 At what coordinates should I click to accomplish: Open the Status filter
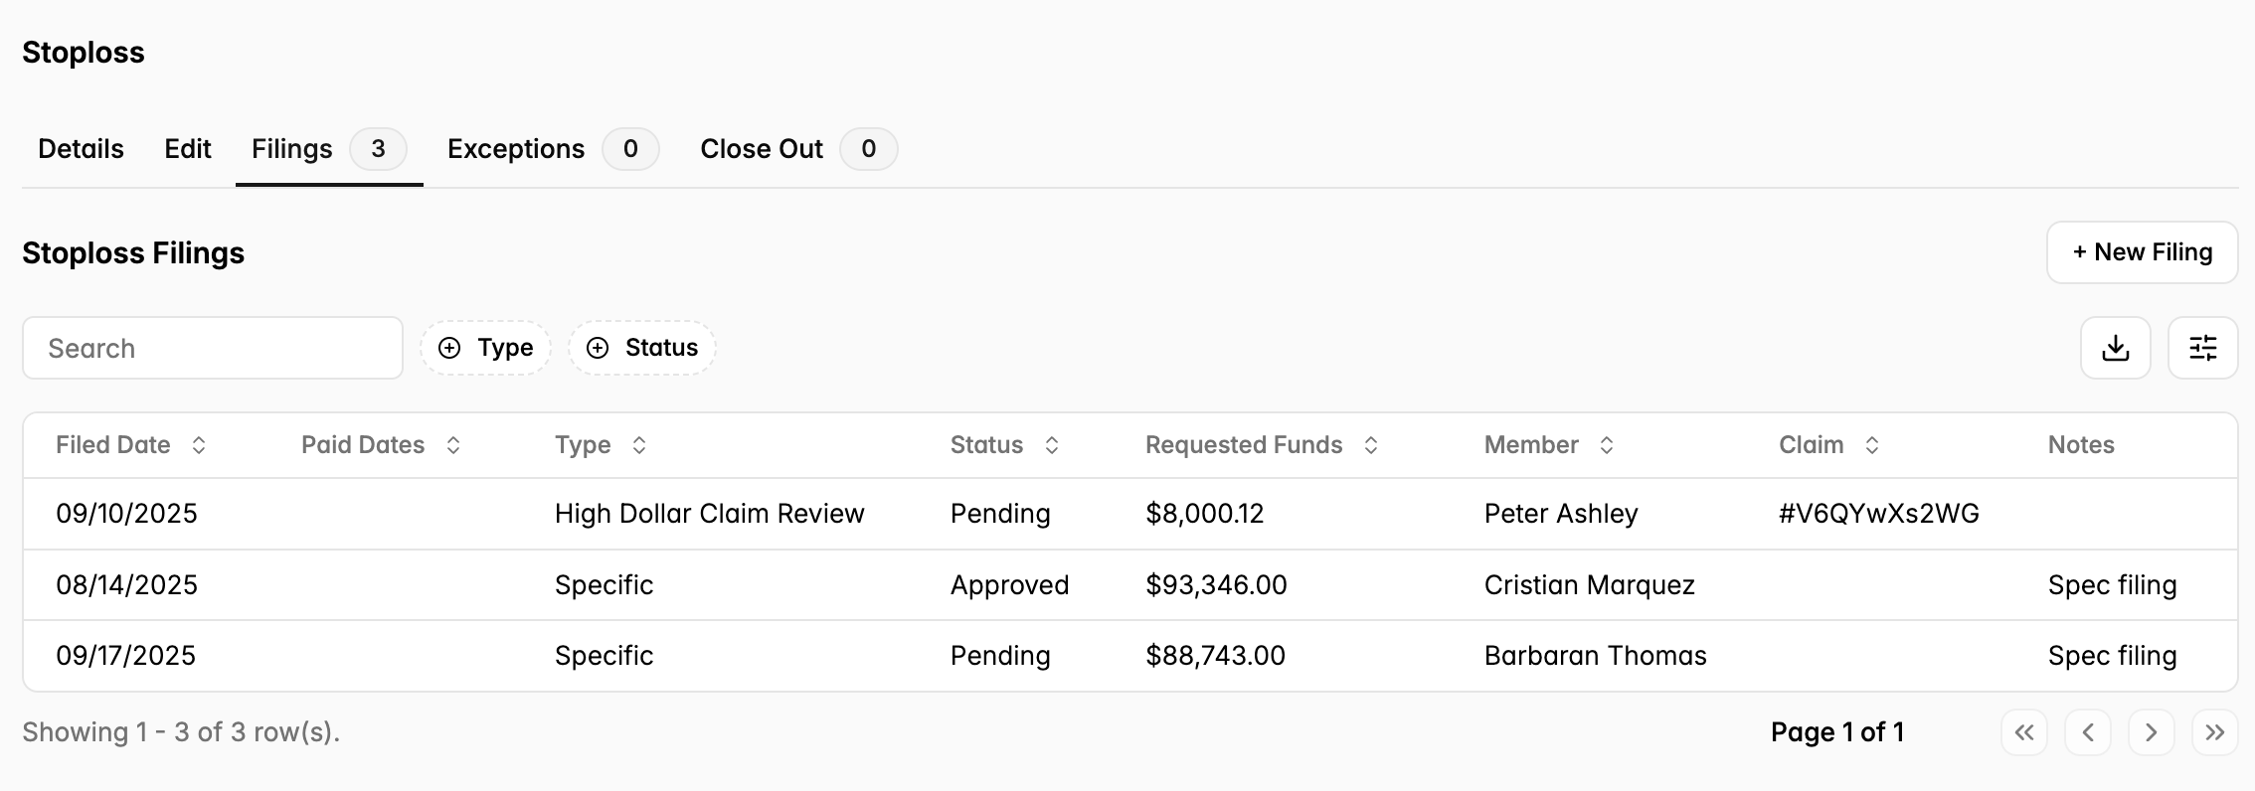(x=642, y=348)
